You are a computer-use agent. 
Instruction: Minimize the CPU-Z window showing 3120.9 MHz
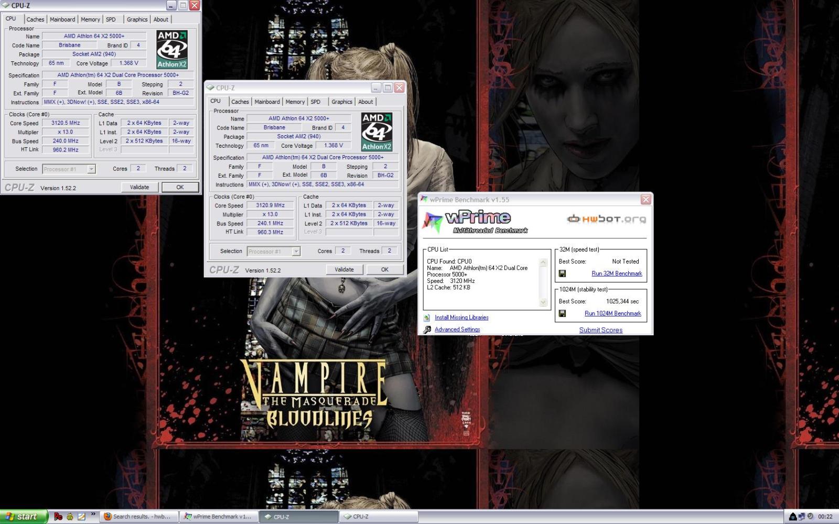coord(376,88)
